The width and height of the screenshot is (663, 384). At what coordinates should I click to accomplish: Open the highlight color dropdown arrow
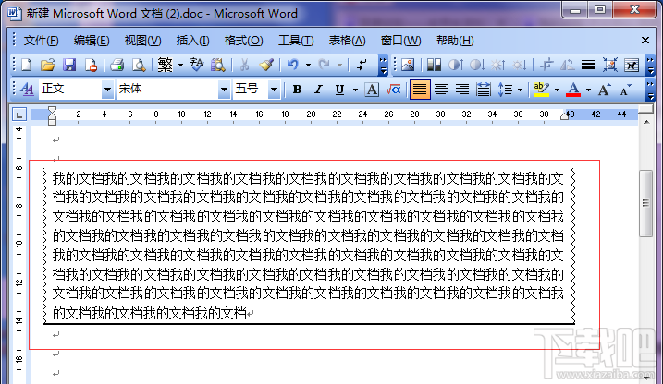(x=557, y=90)
